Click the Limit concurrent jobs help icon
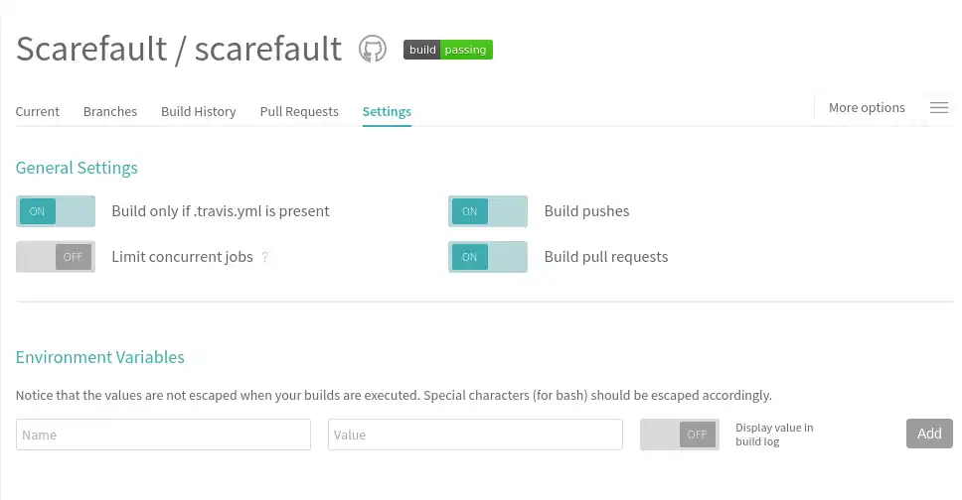The image size is (962, 500). (x=265, y=257)
